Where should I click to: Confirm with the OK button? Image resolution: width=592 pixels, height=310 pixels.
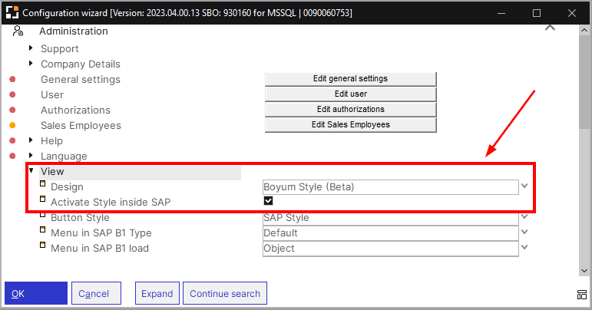(x=36, y=293)
